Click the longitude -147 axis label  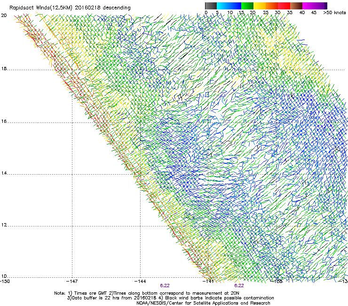click(72, 282)
